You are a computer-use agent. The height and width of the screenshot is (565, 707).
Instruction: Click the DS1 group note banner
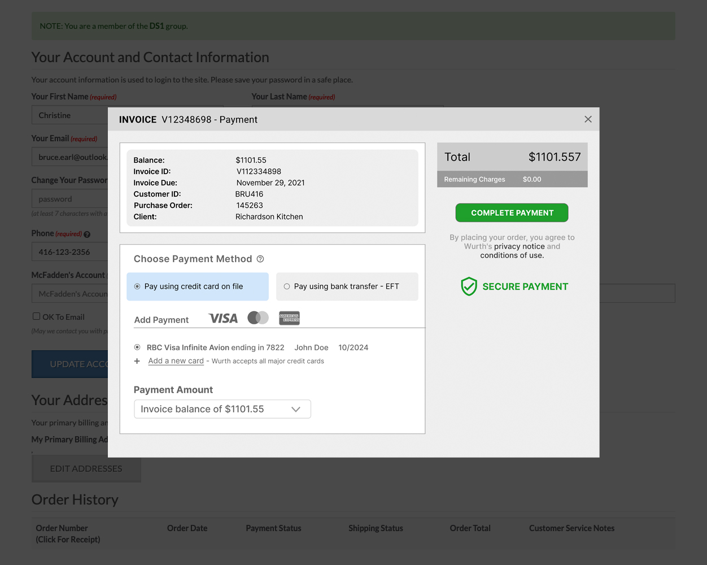pos(353,26)
